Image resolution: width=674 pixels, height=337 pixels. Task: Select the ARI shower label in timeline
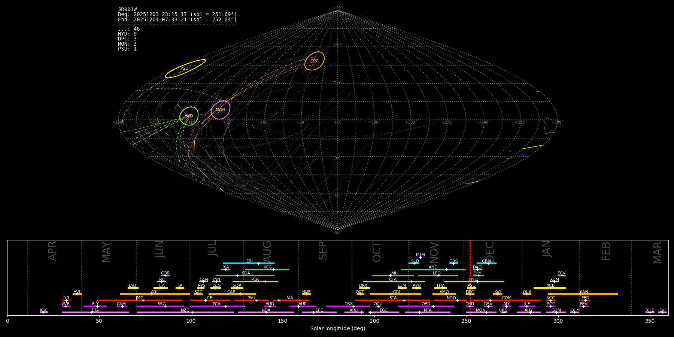[154, 292]
